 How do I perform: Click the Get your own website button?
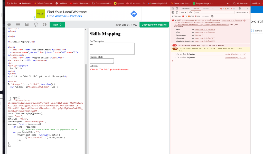154,25
